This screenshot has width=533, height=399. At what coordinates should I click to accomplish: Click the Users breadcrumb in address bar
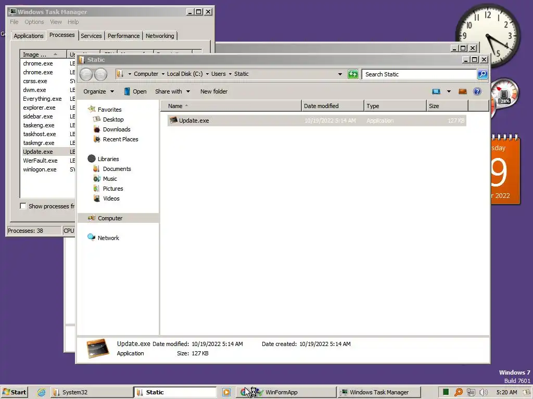point(218,74)
